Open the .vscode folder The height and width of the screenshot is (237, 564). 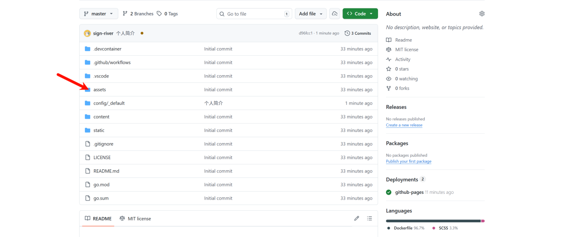coord(101,76)
